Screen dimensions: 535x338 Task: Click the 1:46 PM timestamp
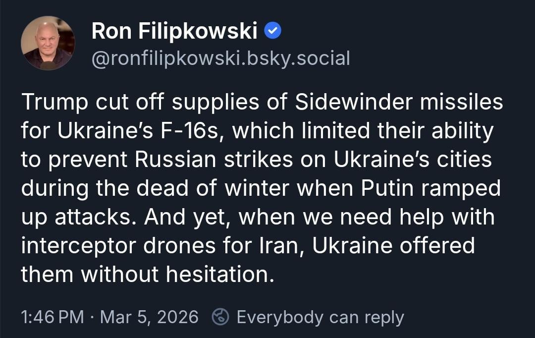[x=52, y=317]
